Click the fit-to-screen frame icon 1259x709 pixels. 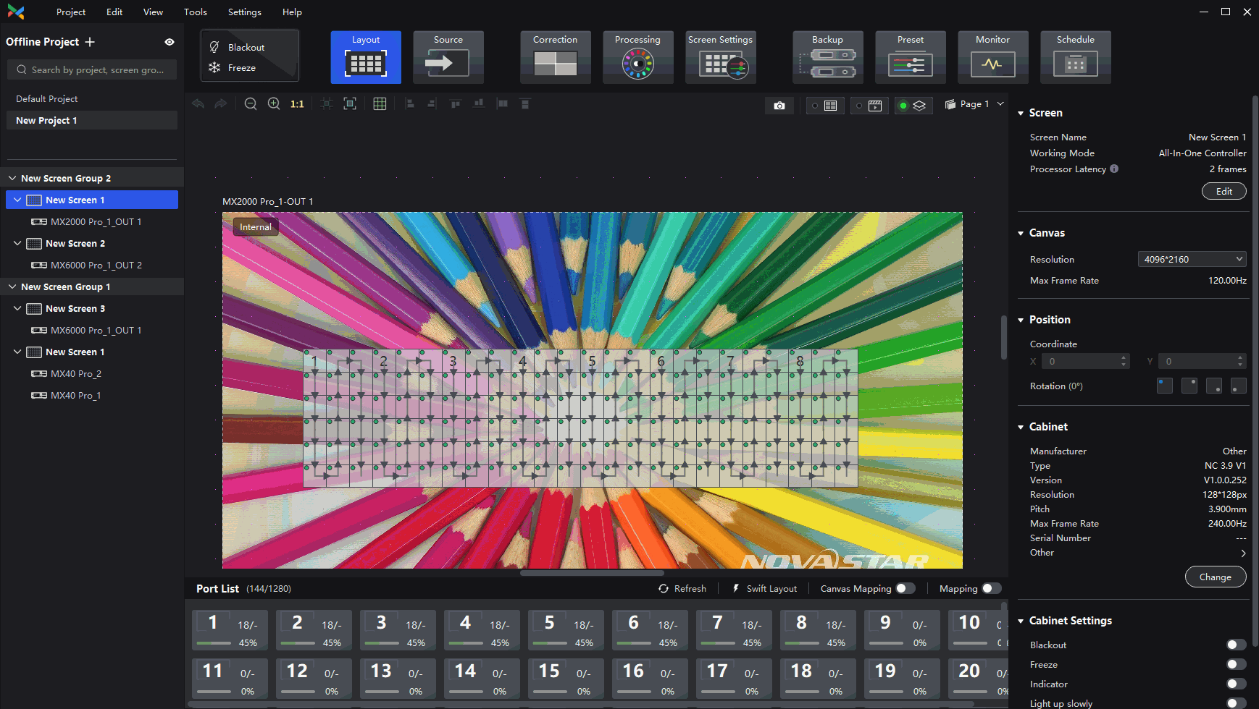coord(350,104)
